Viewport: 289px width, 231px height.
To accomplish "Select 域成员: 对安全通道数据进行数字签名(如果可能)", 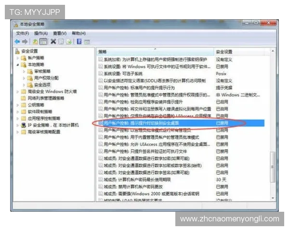I will point(181,172).
